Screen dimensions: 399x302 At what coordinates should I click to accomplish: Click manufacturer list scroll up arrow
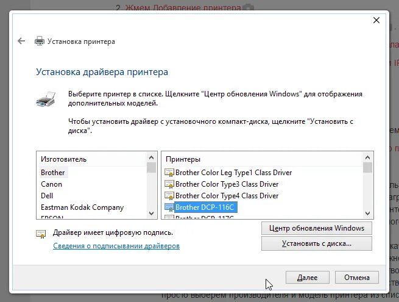pos(152,157)
